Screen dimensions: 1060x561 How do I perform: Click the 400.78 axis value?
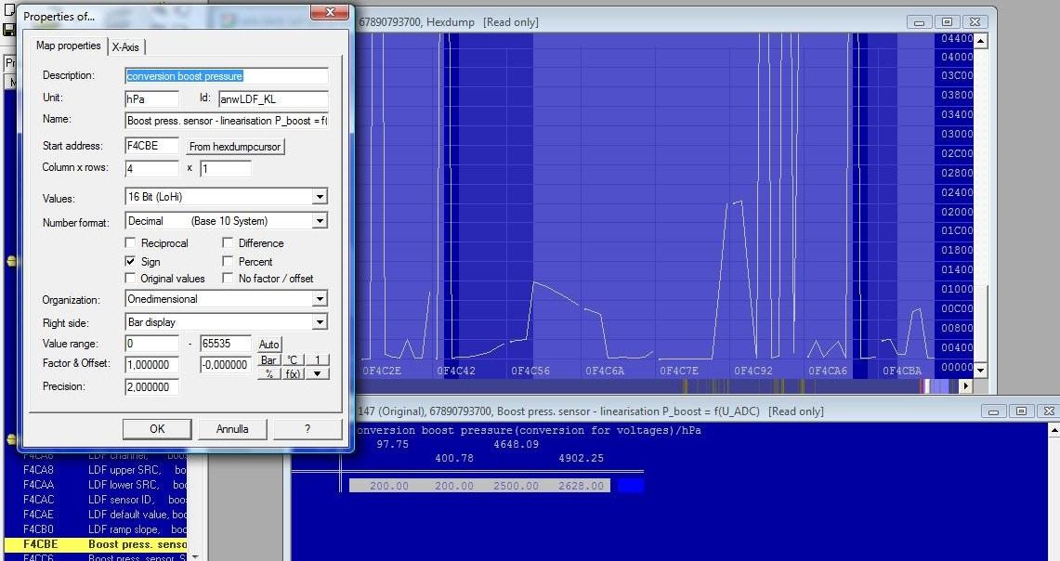[454, 458]
